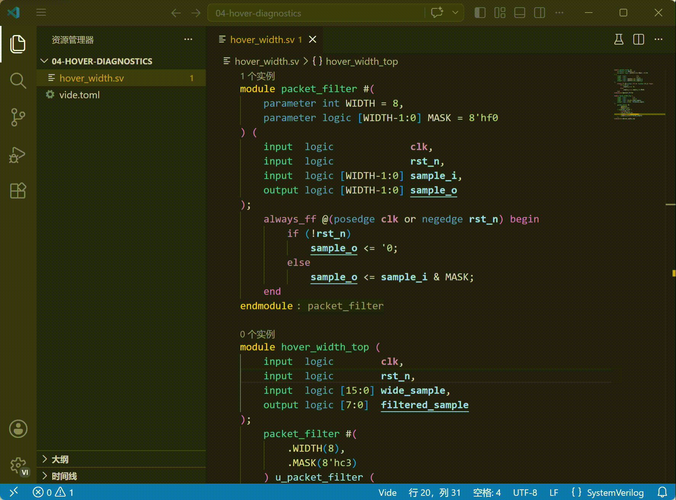Open editor more actions ellipsis
This screenshot has width=676, height=500.
(658, 39)
